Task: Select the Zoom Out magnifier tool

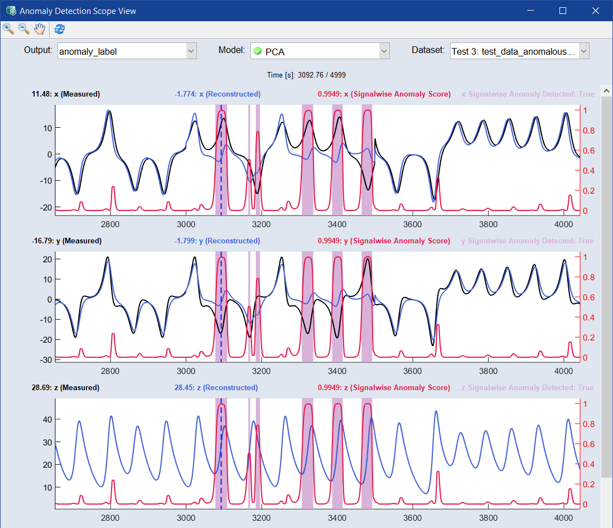Action: (24, 29)
